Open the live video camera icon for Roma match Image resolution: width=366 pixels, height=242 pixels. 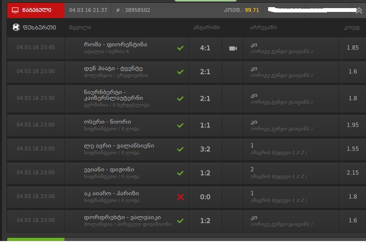click(233, 48)
